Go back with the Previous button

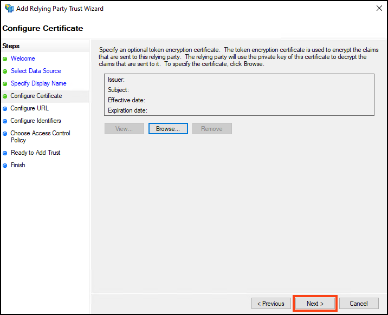click(271, 304)
